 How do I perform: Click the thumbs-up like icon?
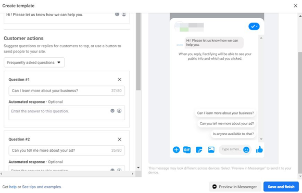tap(259, 149)
